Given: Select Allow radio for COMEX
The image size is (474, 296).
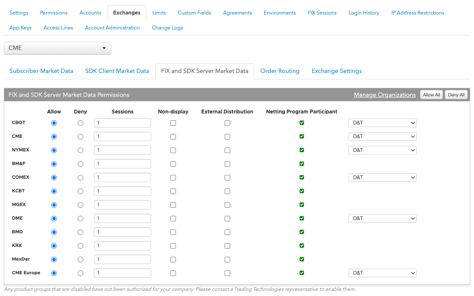Looking at the screenshot, I should tap(54, 177).
